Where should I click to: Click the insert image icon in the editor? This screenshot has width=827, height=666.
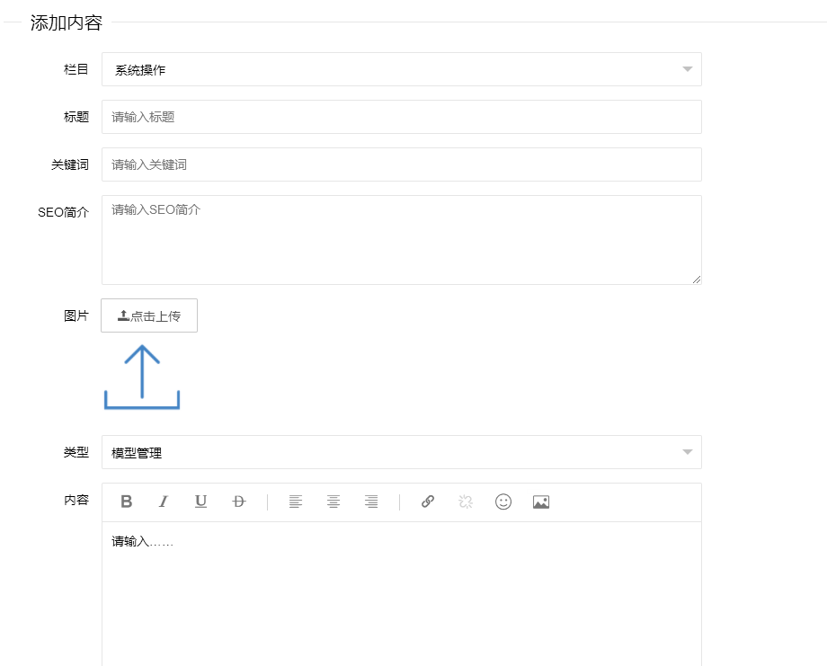coord(540,502)
